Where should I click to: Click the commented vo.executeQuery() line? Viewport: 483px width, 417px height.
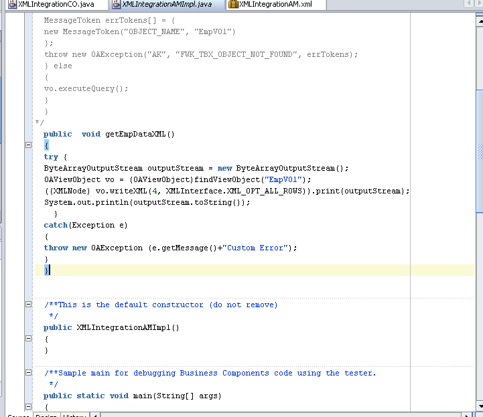pos(86,89)
